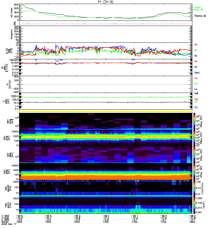214x228 pixels.
Task: Click the ESA ions Eflux color bar
Action: [x=194, y=138]
